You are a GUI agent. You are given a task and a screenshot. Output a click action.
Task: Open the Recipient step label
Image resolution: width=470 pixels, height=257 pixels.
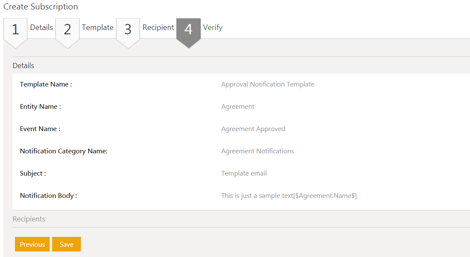coord(158,27)
